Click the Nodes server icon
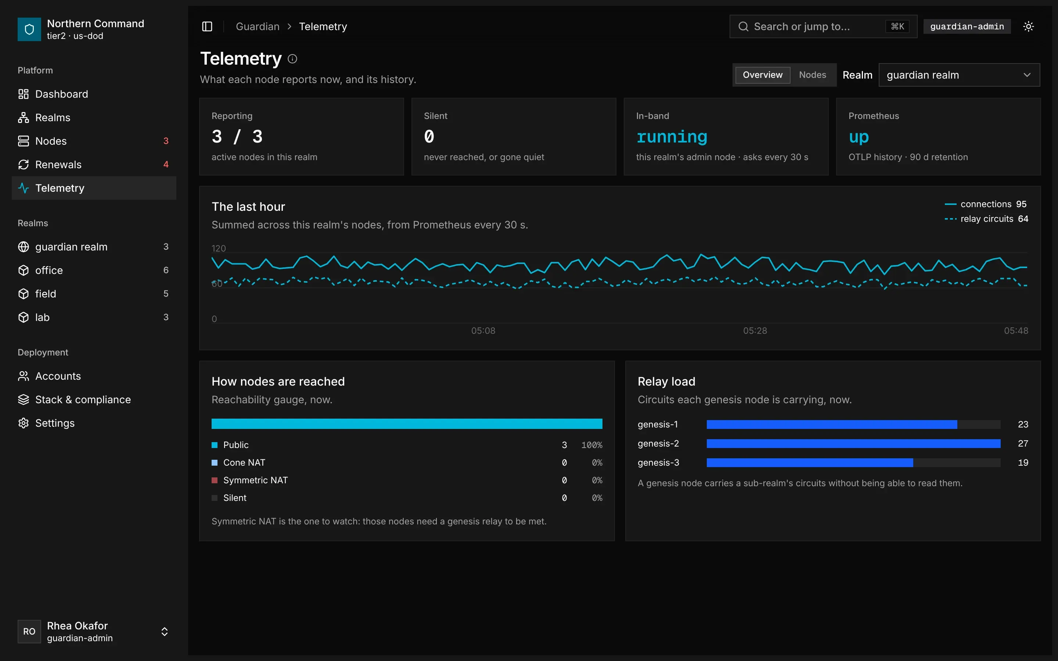Viewport: 1058px width, 661px height. coord(24,141)
